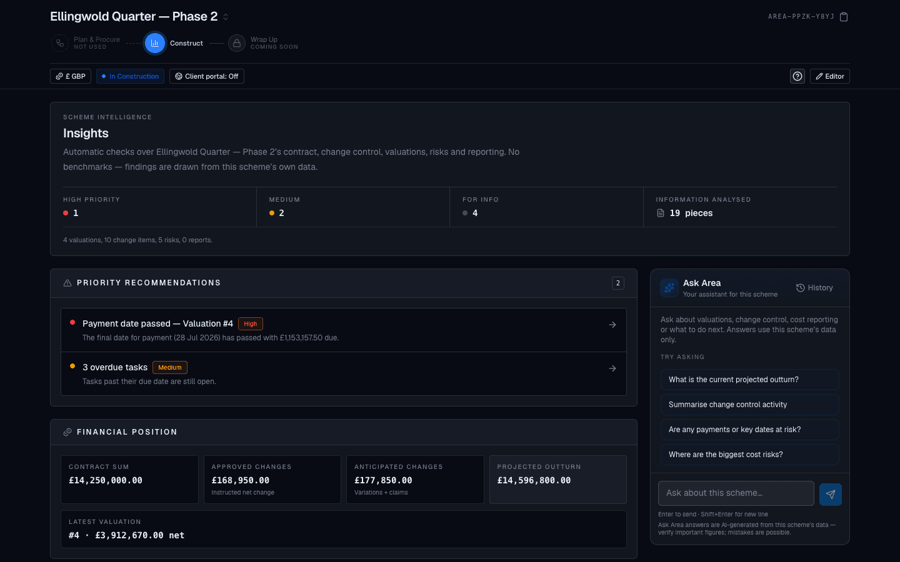The width and height of the screenshot is (900, 562).
Task: Open the help question mark icon
Action: [x=797, y=76]
